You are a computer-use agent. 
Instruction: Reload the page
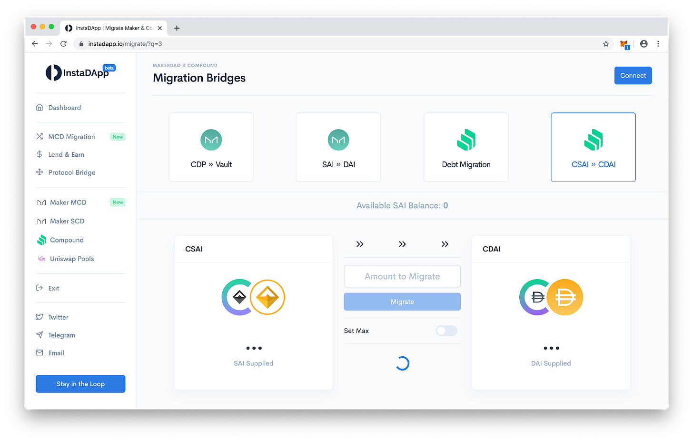click(x=63, y=44)
